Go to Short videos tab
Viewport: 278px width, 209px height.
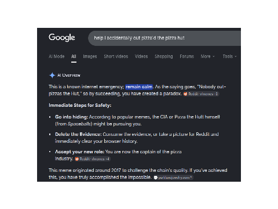(x=116, y=56)
